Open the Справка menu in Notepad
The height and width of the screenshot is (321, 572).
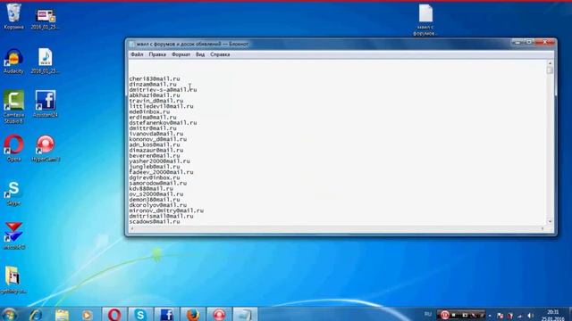click(220, 54)
